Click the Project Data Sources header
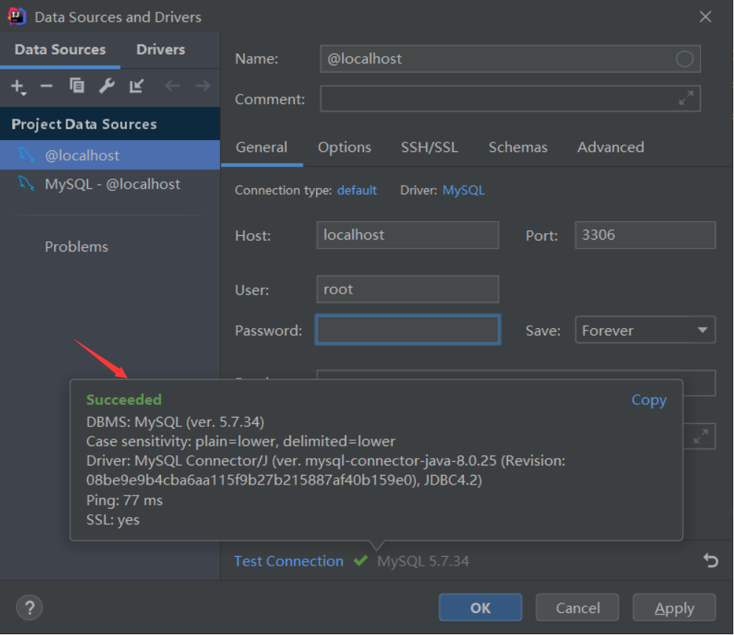This screenshot has height=635, width=734. 110,124
